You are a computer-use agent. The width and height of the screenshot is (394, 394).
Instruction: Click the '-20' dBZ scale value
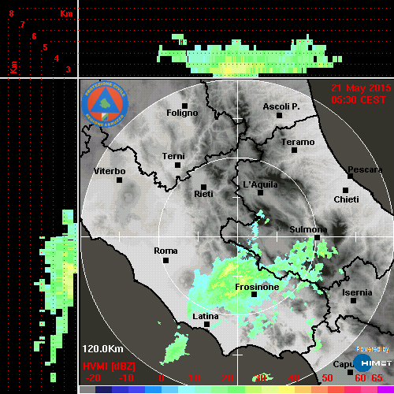point(93,378)
